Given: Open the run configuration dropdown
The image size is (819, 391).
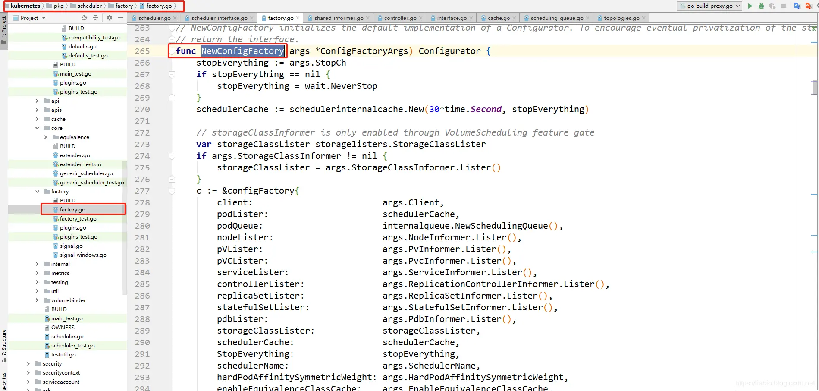Looking at the screenshot, I should 709,6.
